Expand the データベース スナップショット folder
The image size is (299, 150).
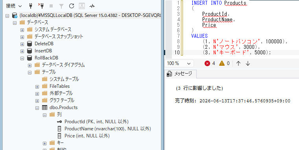22,37
